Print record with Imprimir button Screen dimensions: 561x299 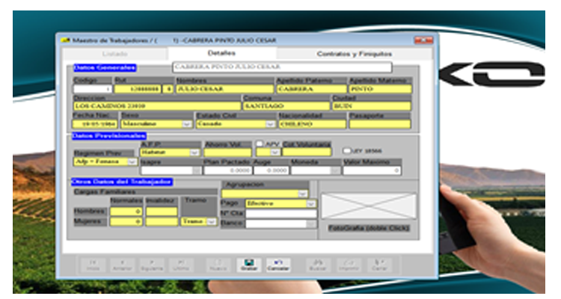(x=349, y=265)
